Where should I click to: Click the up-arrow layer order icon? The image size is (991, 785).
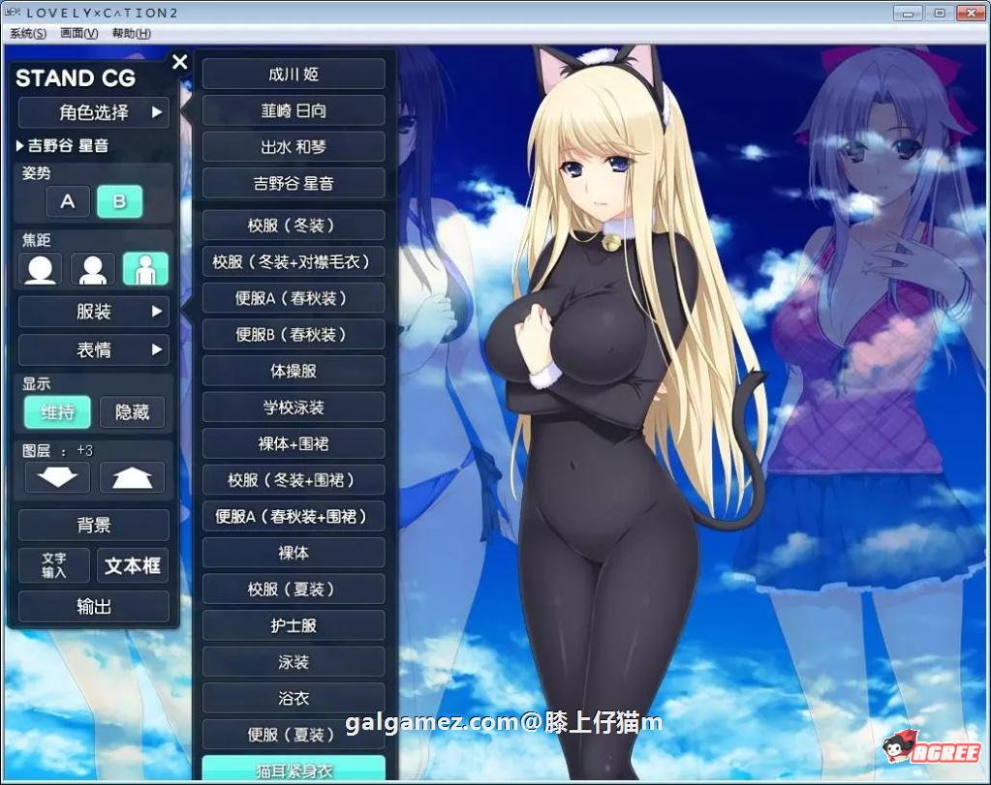(133, 476)
